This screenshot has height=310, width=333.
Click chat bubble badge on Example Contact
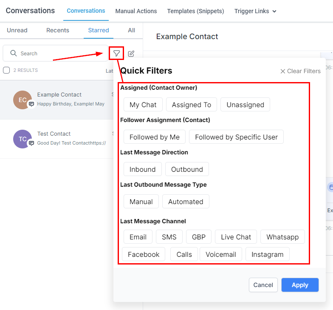31,104
